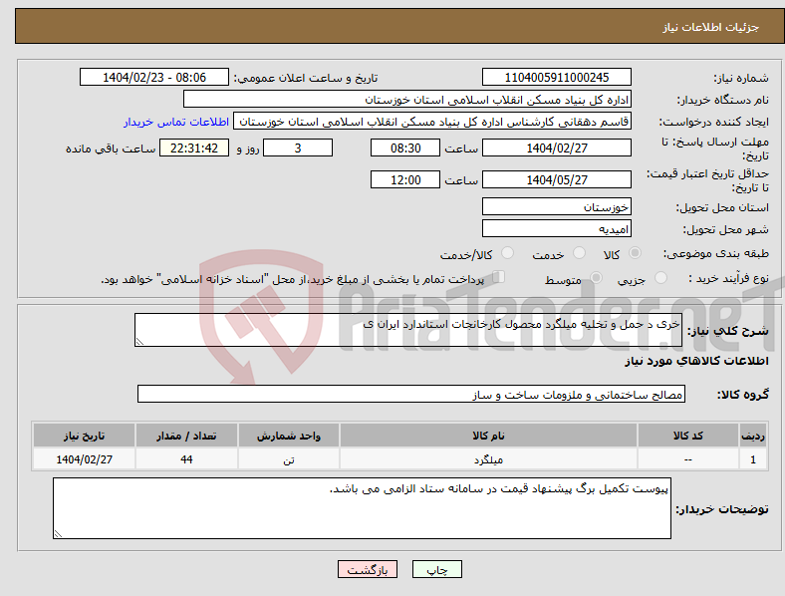Click the resize handle of buyer notes box
The image size is (785, 596).
[x=58, y=534]
